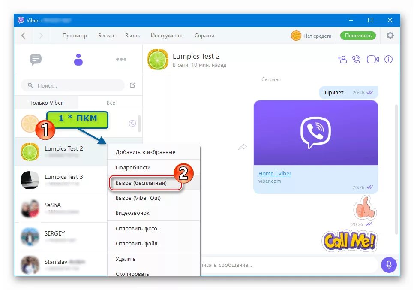The height and width of the screenshot is (290, 414).
Task: Open the Беседа menu
Action: [106, 36]
